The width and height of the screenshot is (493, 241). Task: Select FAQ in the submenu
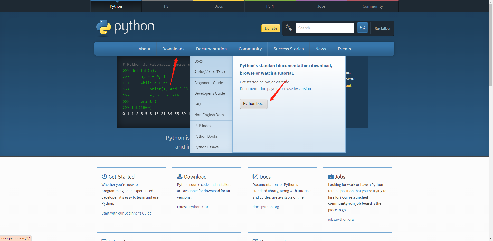211,104
